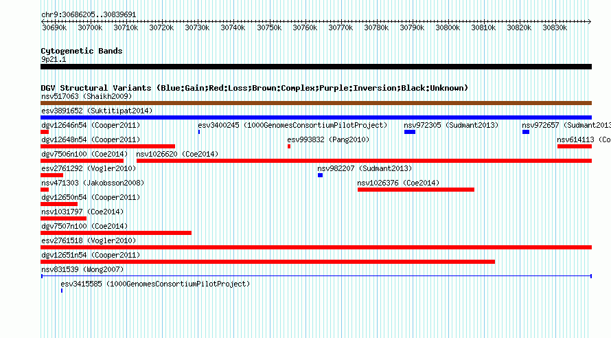
Task: Click the black 9p21.1 cytogenetic band
Action: pyautogui.click(x=316, y=67)
